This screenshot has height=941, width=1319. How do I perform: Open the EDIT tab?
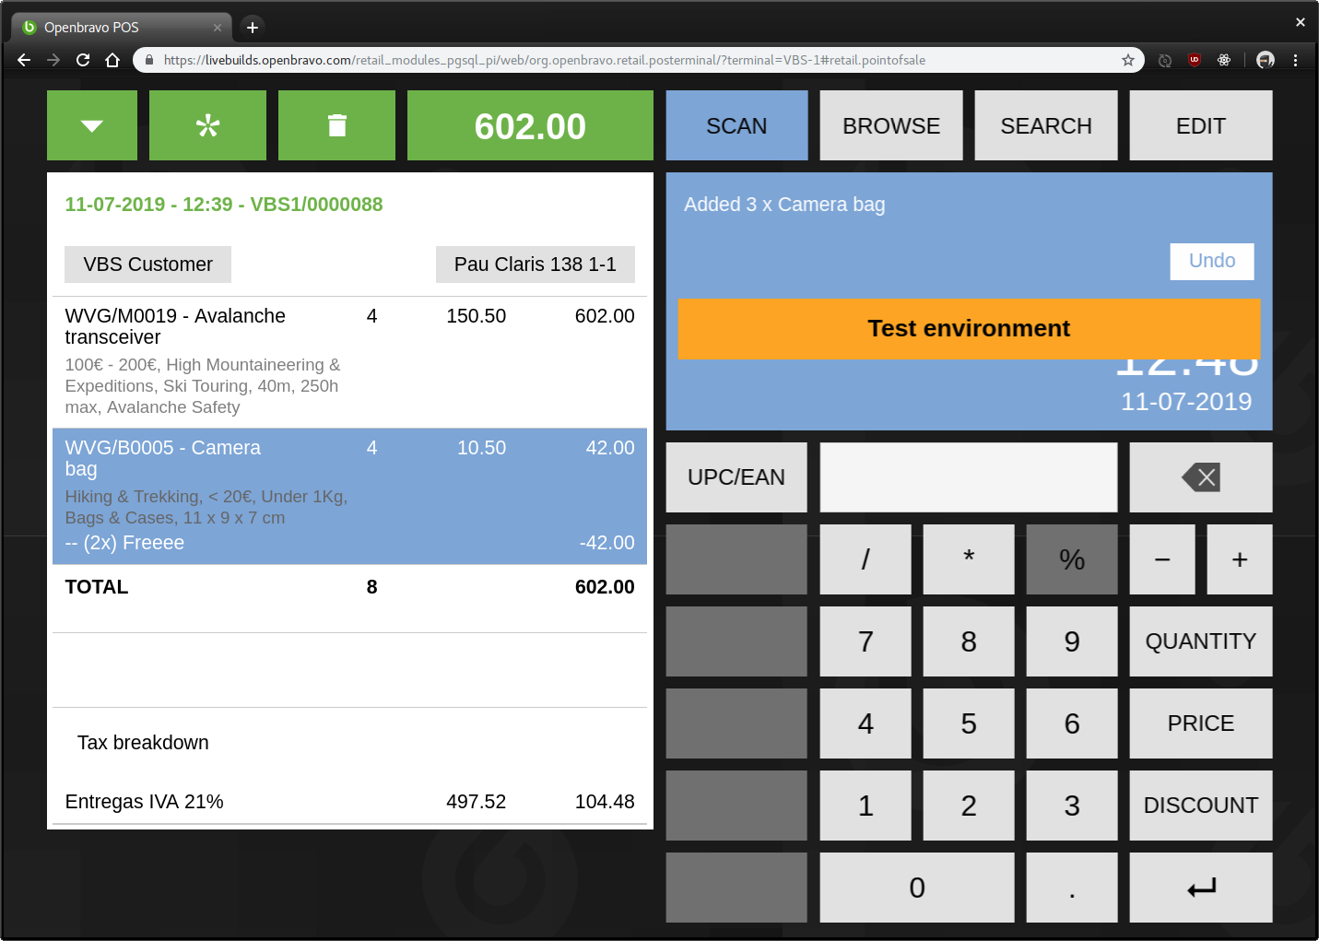[1201, 125]
